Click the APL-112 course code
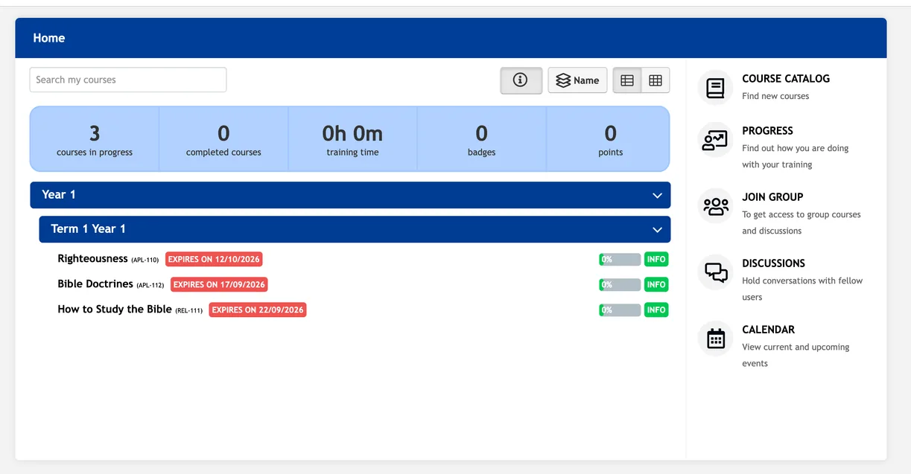Image resolution: width=911 pixels, height=474 pixels. click(x=150, y=286)
